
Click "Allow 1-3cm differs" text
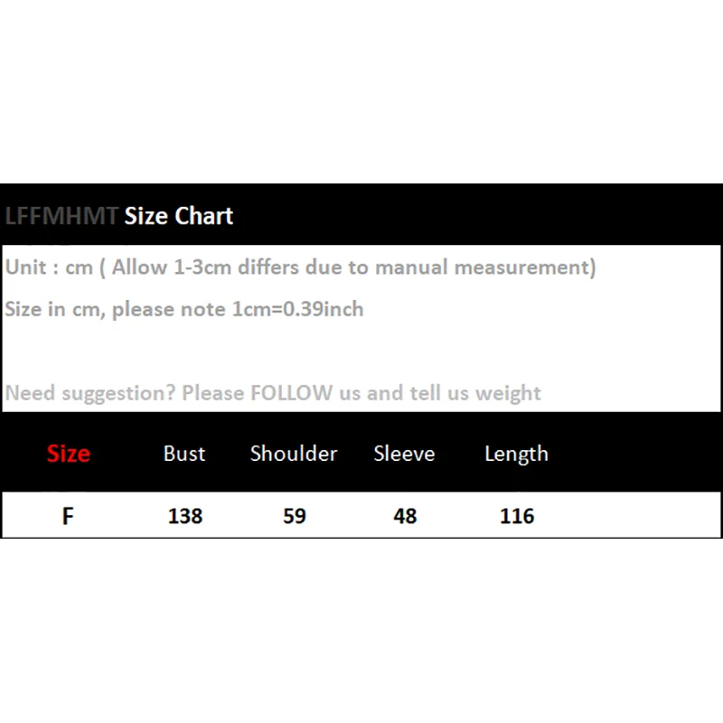click(x=205, y=267)
